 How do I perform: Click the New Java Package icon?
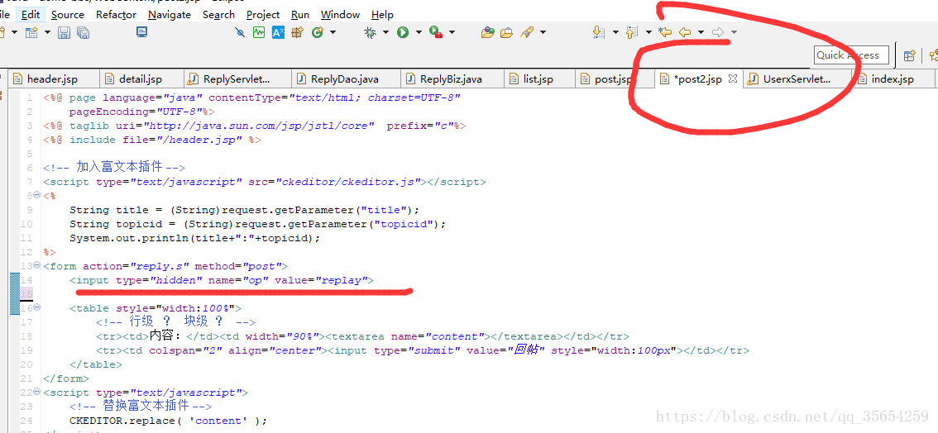(297, 32)
